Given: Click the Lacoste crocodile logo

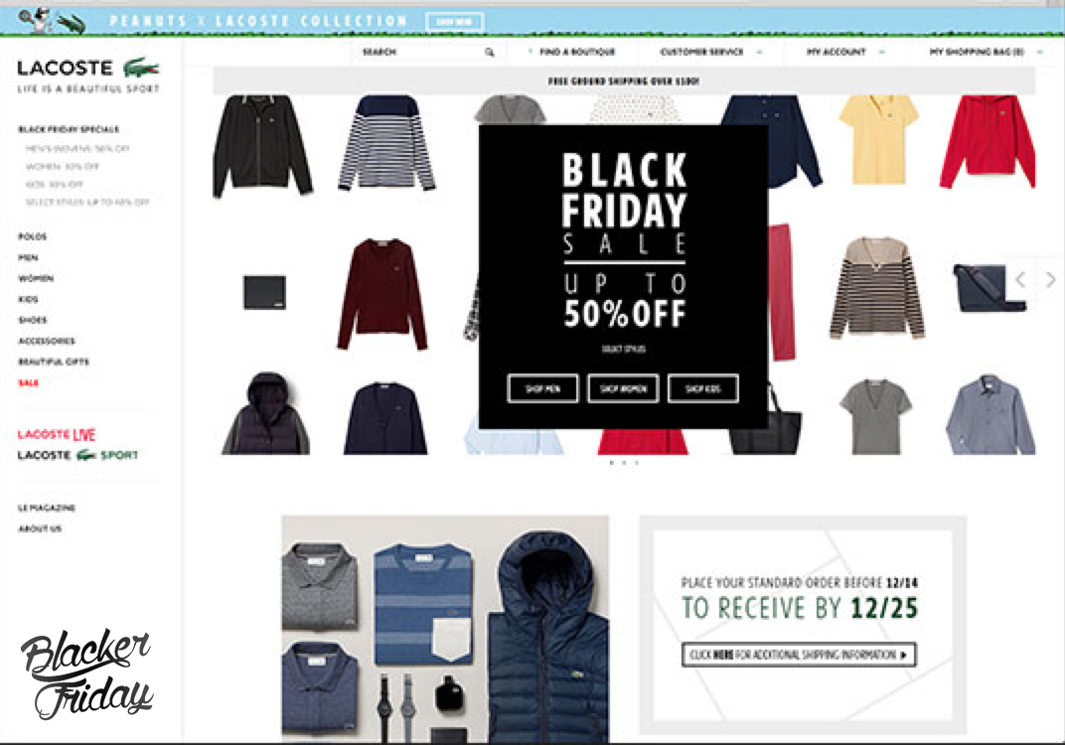Looking at the screenshot, I should (x=141, y=68).
